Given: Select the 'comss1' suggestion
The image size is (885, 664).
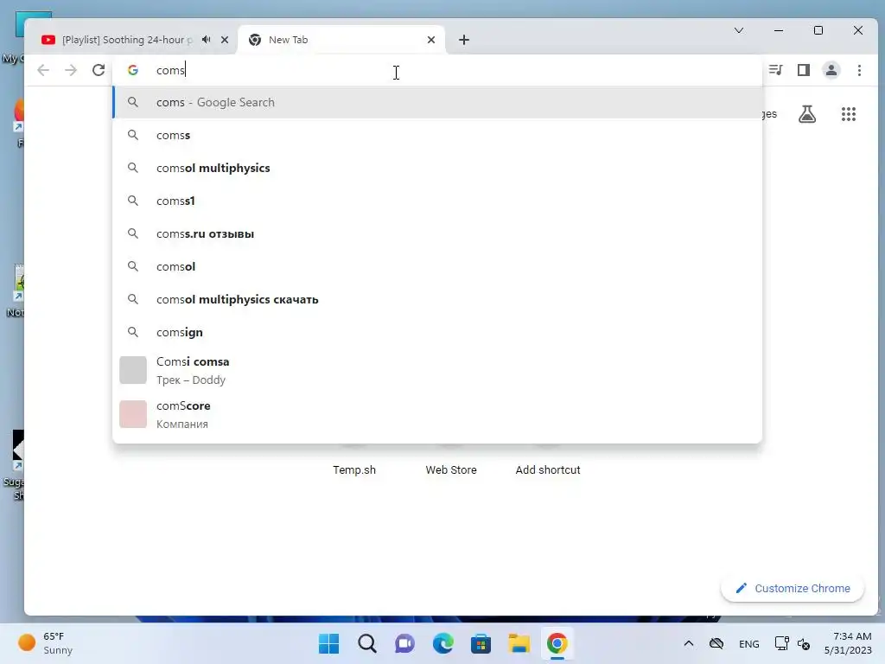Looking at the screenshot, I should point(437,201).
